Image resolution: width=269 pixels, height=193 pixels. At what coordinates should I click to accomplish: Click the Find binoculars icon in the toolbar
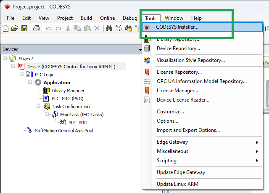109,28
